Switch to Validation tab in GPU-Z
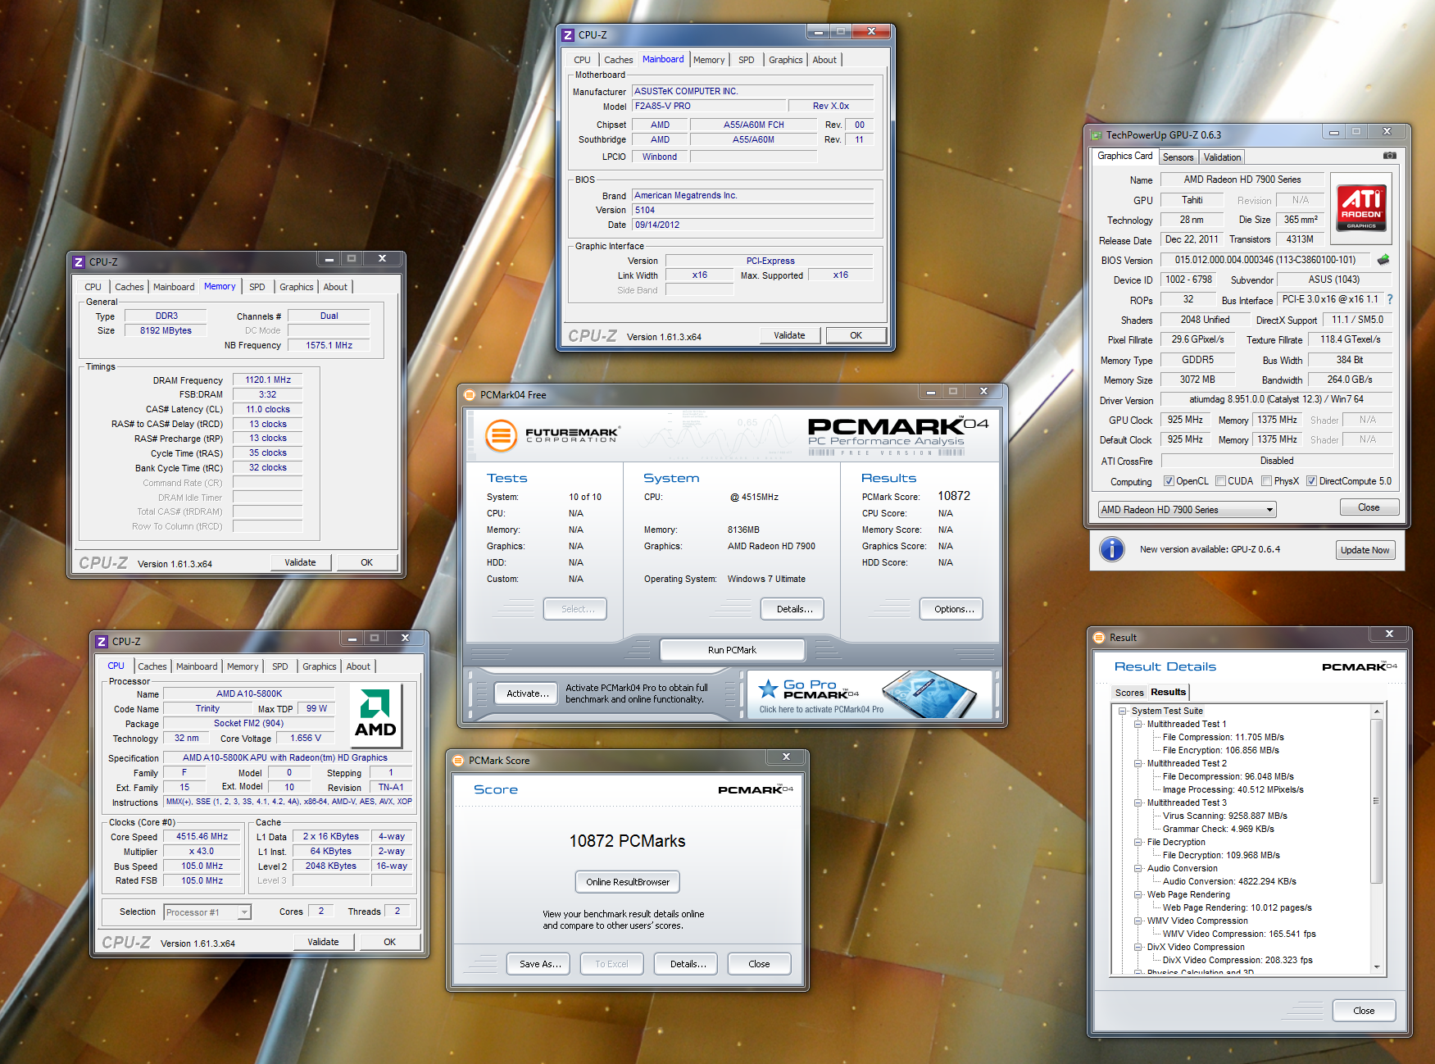1435x1064 pixels. tap(1222, 157)
